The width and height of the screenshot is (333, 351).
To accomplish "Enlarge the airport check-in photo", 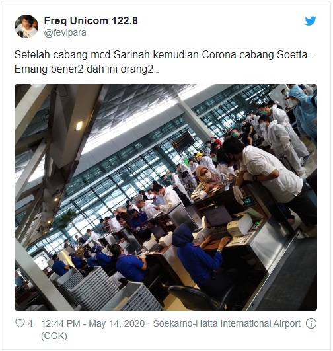I will [x=166, y=197].
